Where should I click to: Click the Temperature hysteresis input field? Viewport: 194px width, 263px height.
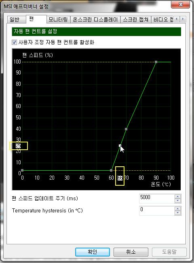point(157,211)
